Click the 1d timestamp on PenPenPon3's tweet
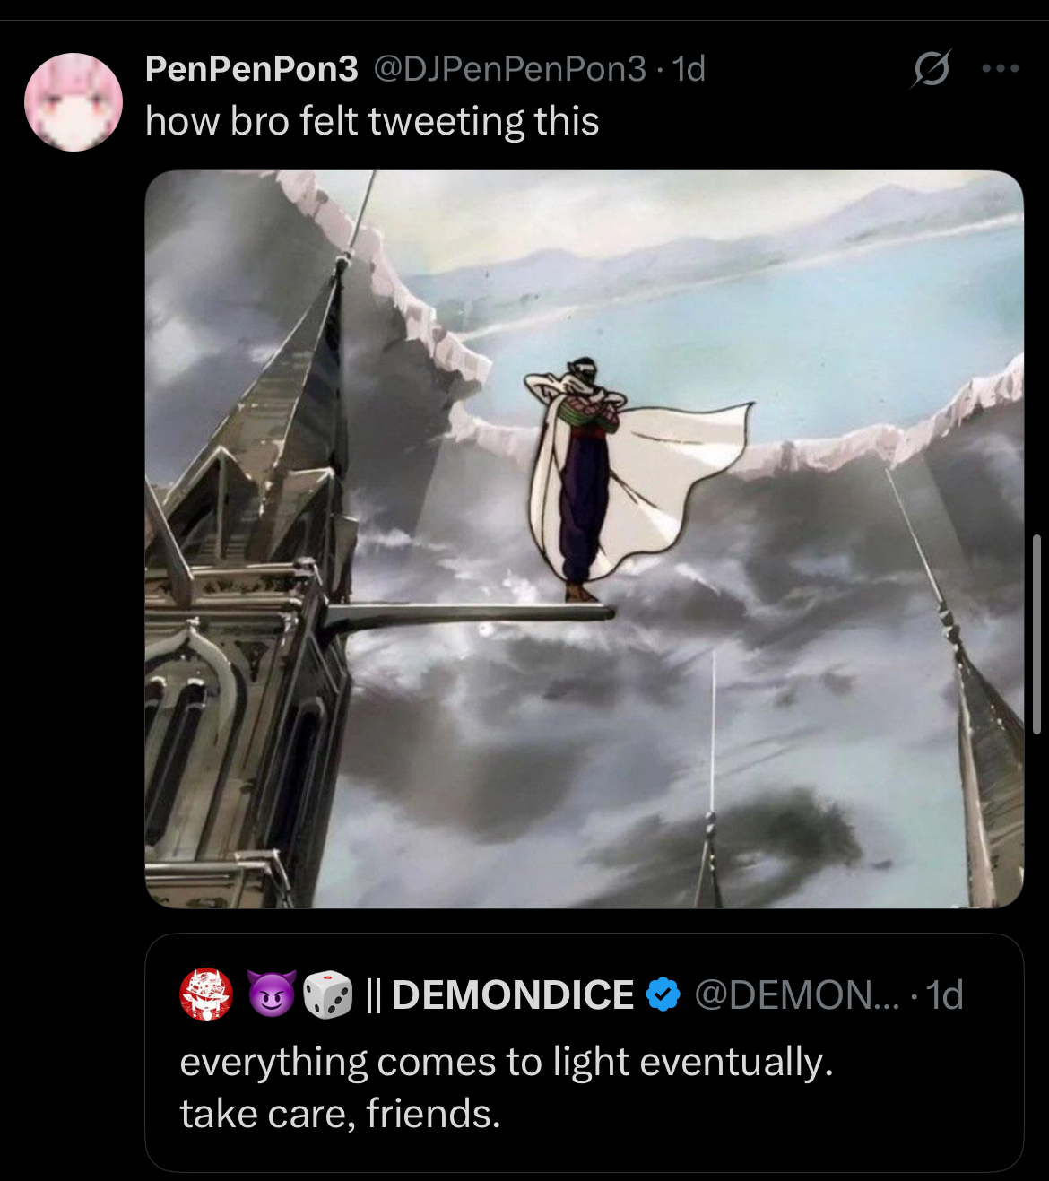This screenshot has height=1181, width=1049. pyautogui.click(x=689, y=69)
